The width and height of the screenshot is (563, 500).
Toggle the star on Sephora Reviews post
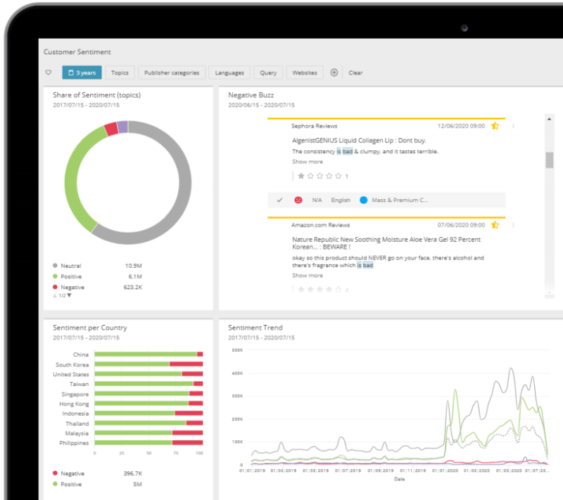495,126
